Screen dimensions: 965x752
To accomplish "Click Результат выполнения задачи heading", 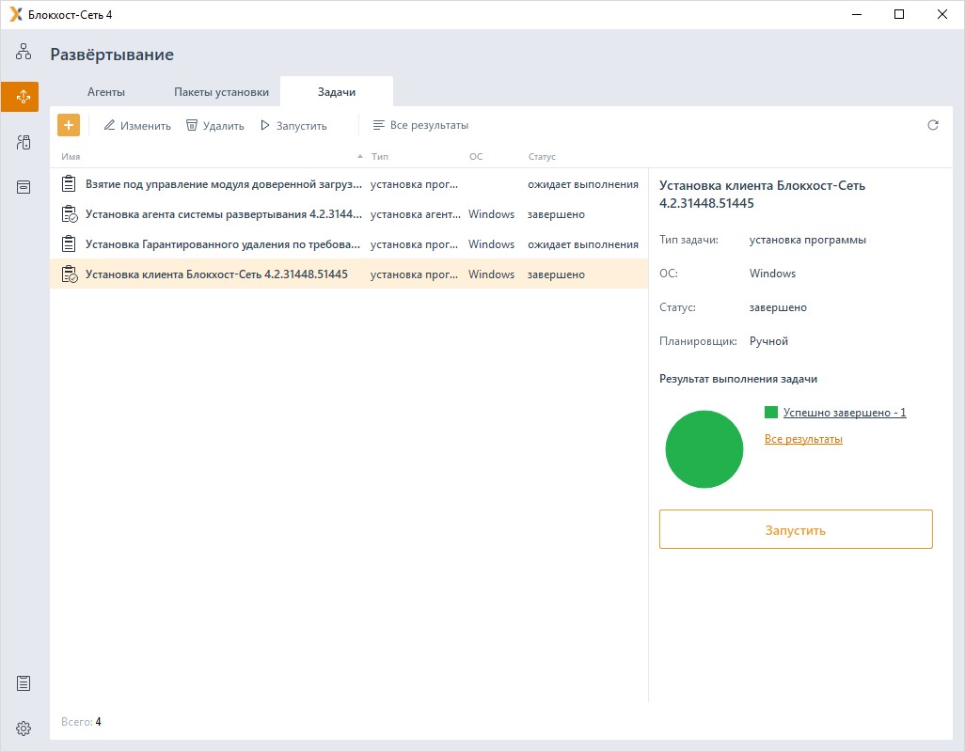I will tap(738, 379).
